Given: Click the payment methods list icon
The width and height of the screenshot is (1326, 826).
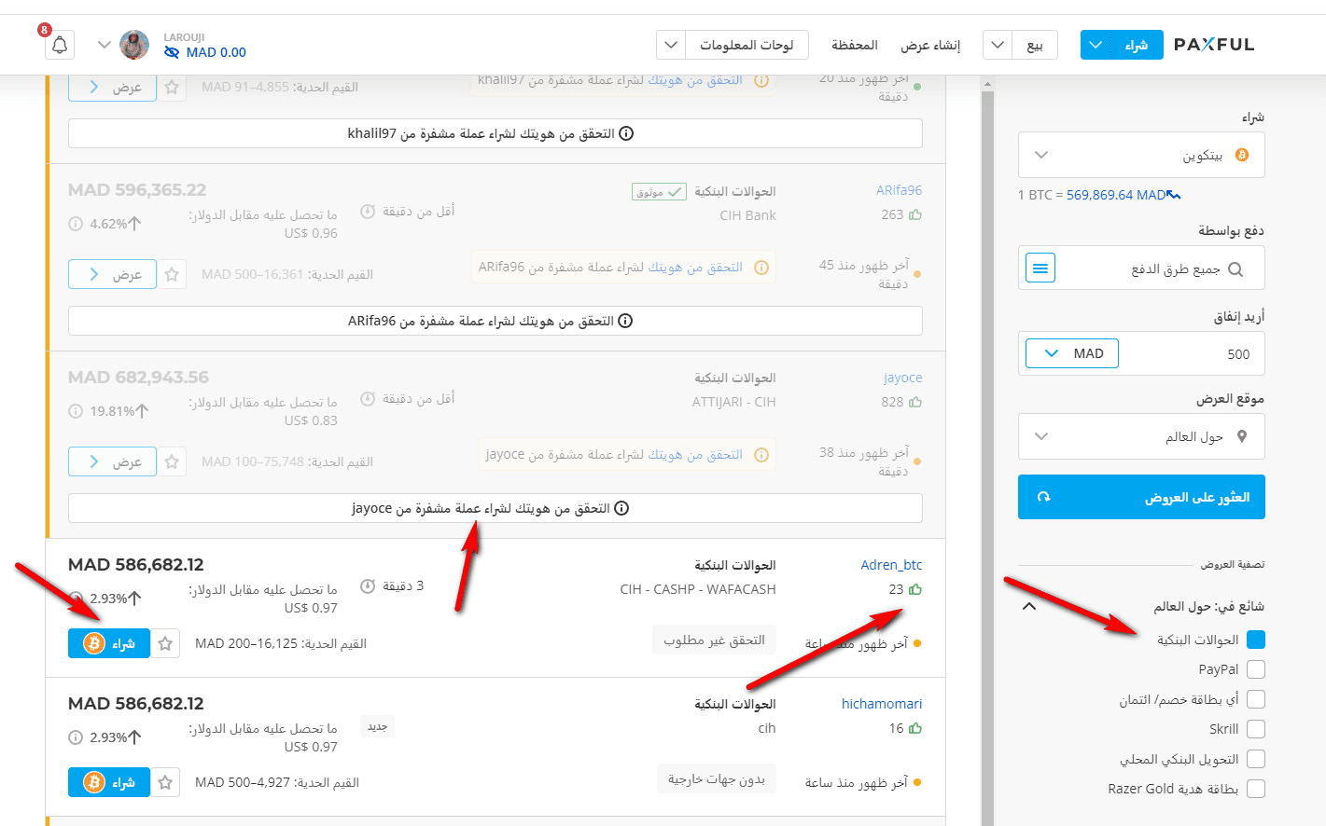Looking at the screenshot, I should (1040, 268).
